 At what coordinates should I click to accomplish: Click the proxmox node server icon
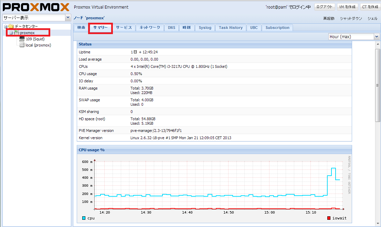[x=17, y=33]
